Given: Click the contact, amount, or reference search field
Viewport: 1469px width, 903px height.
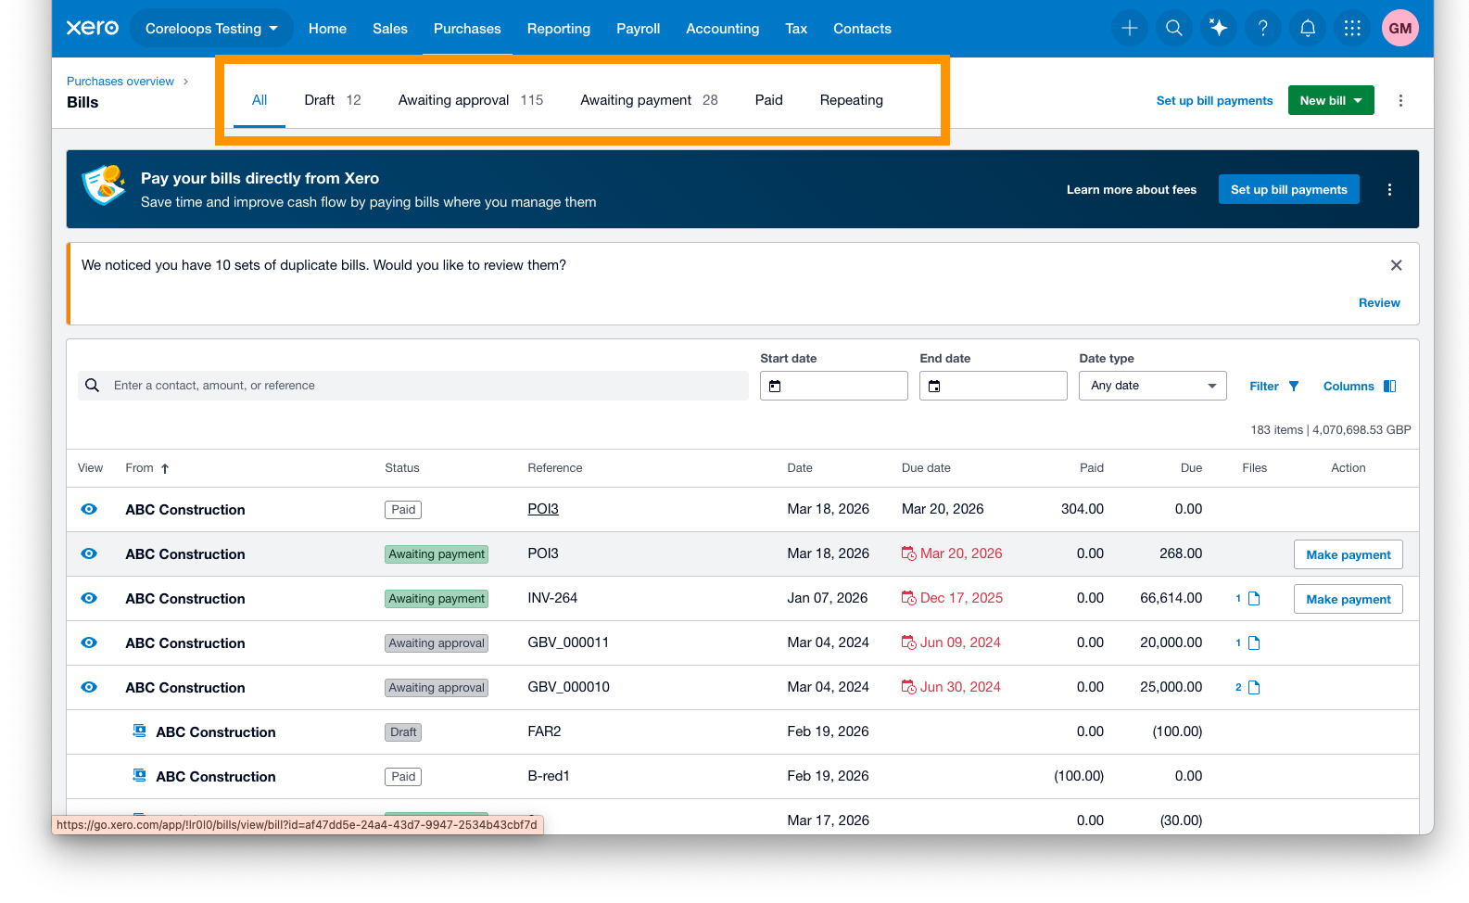Looking at the screenshot, I should [x=413, y=386].
